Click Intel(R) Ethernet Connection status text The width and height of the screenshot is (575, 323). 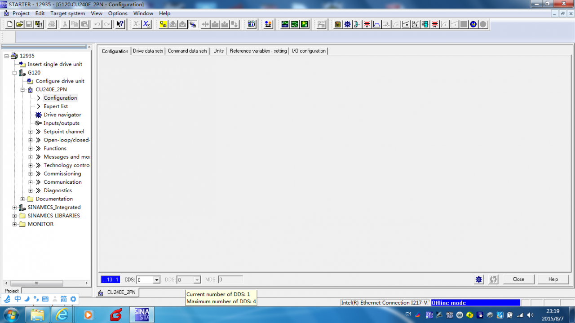click(385, 303)
